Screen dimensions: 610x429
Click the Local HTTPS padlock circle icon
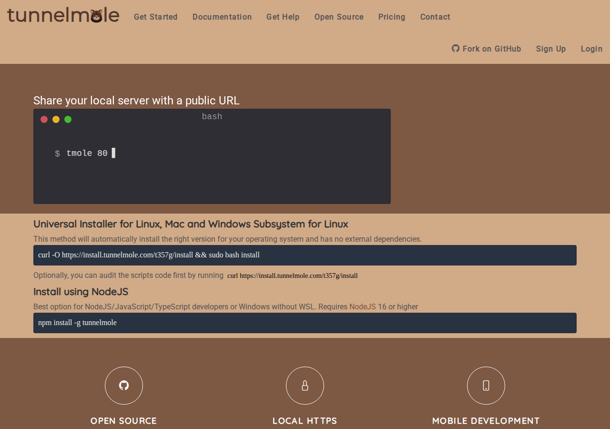click(x=305, y=386)
